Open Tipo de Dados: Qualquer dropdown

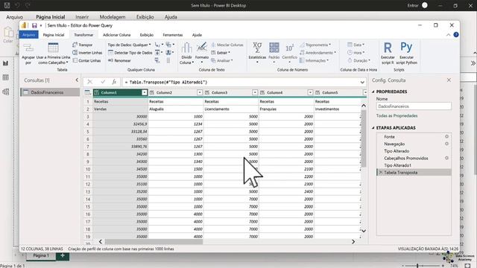[129, 45]
